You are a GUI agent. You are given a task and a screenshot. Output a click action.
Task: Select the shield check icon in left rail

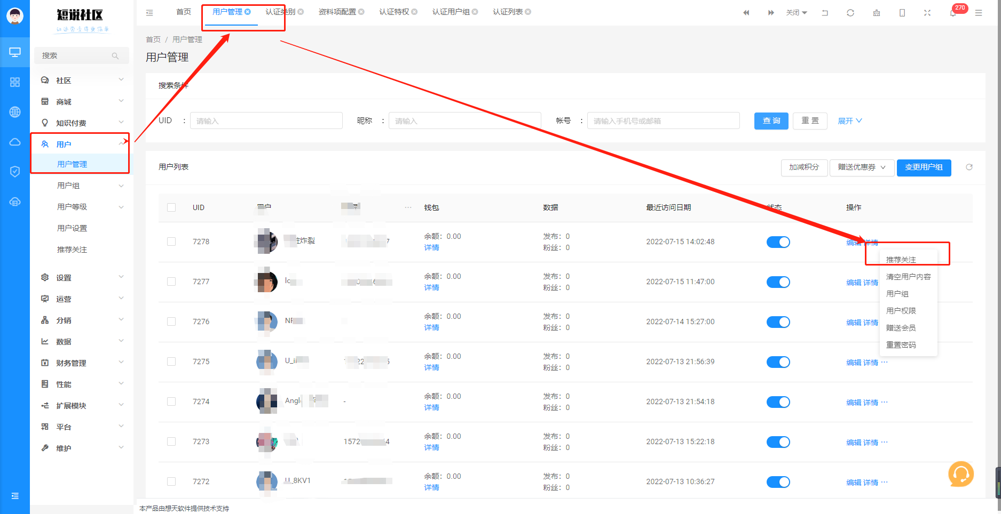[x=15, y=171]
